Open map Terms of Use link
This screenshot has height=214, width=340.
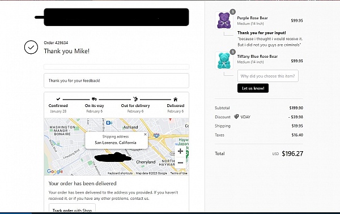coord(178,173)
